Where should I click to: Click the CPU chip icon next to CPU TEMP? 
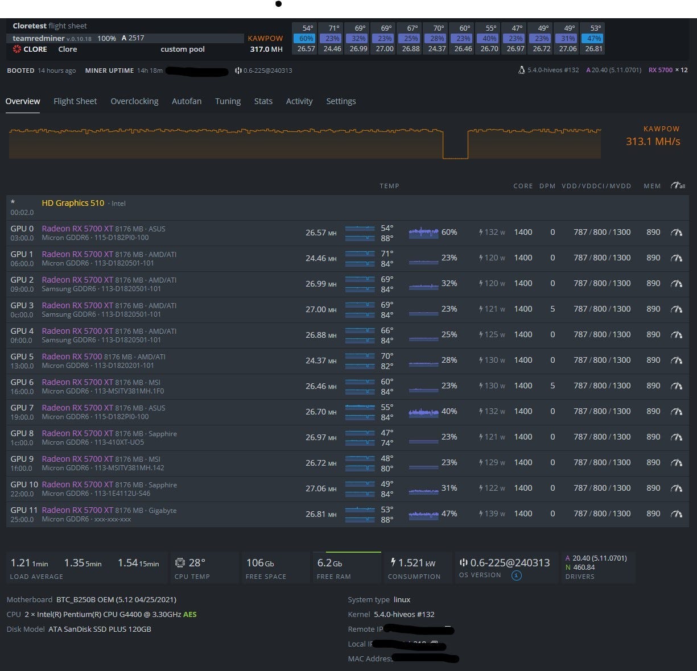180,562
